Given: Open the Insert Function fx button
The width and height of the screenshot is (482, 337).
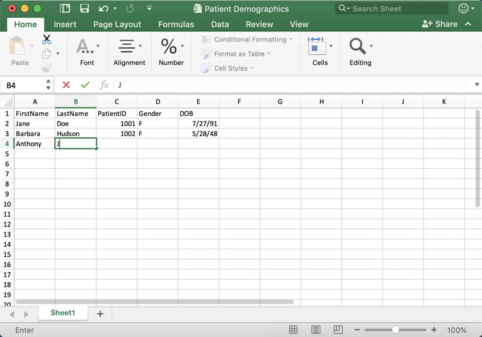Looking at the screenshot, I should click(x=105, y=85).
